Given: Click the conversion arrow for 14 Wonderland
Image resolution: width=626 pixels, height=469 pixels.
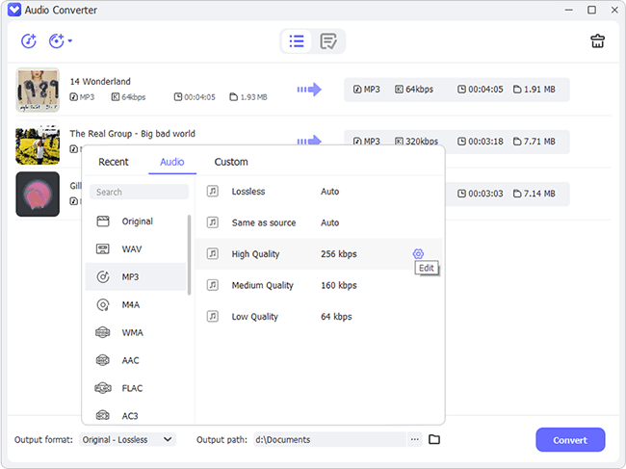Looking at the screenshot, I should (309, 89).
